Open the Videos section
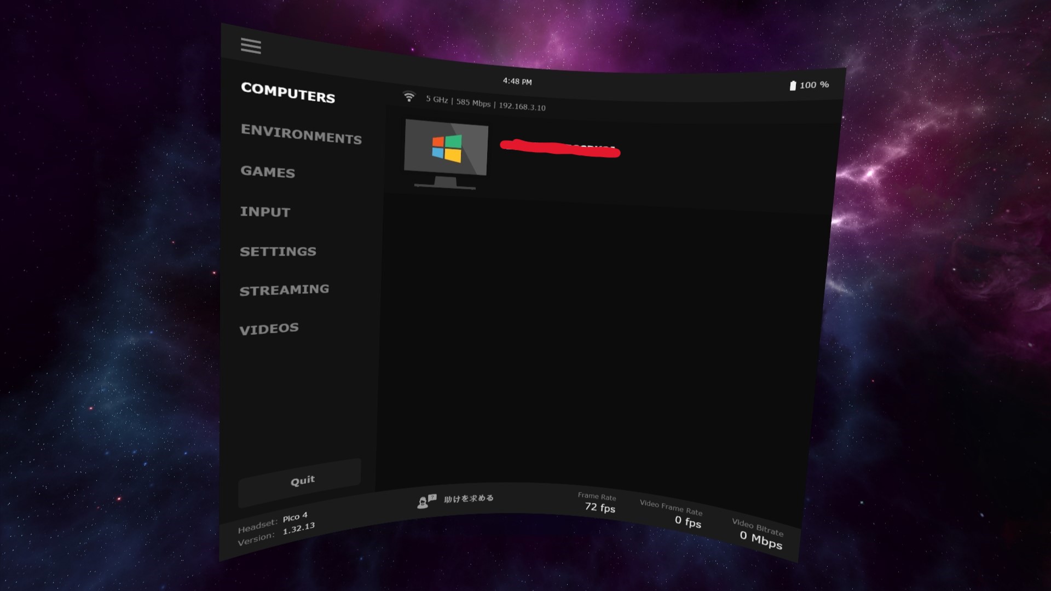 point(269,327)
